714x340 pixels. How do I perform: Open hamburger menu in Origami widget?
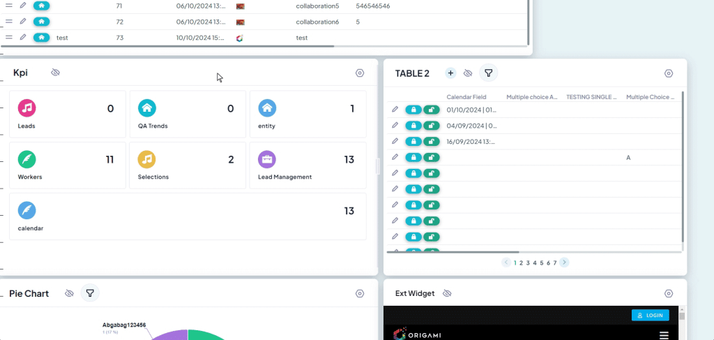pyautogui.click(x=664, y=335)
